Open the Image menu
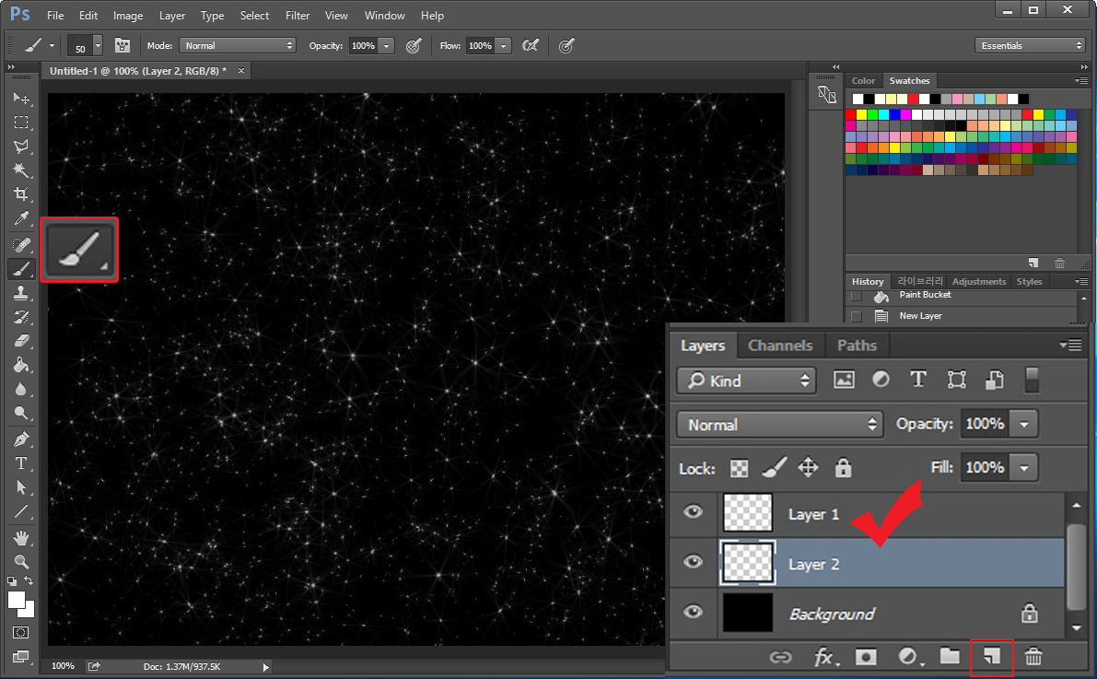The width and height of the screenshot is (1097, 679). (x=128, y=16)
